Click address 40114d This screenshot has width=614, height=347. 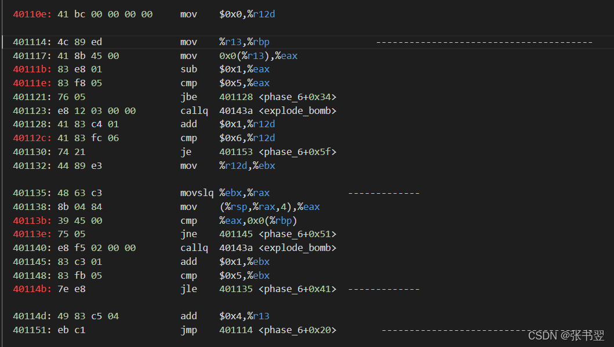click(x=32, y=316)
